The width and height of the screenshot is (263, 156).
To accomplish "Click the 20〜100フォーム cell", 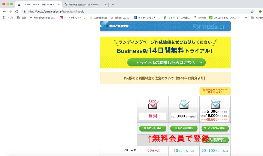I will [215, 150].
